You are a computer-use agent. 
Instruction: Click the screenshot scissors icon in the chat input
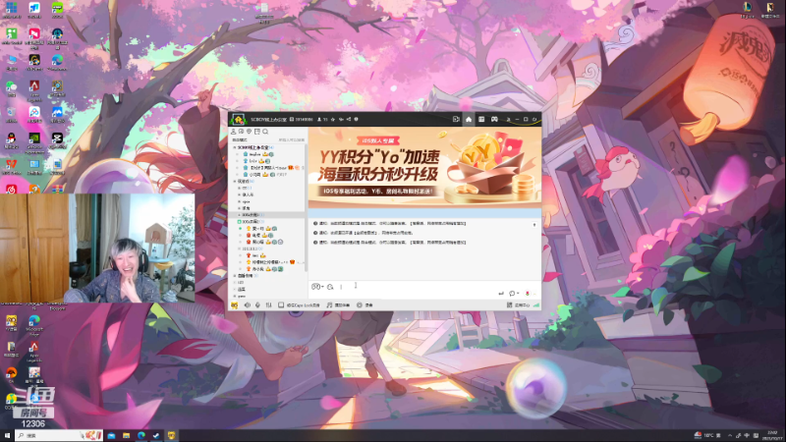tap(330, 287)
